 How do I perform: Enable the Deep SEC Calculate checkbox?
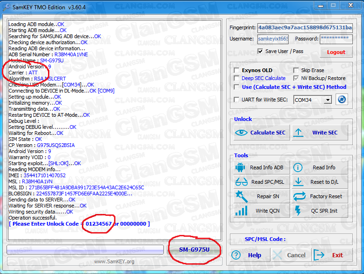click(236, 78)
